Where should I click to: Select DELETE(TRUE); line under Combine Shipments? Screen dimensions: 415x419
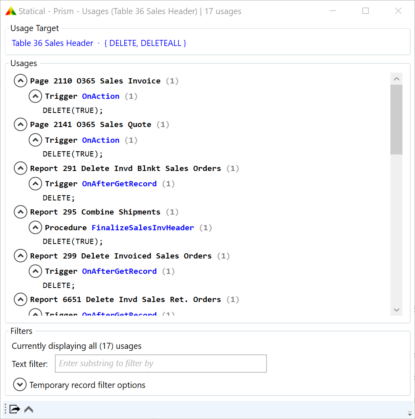73,242
